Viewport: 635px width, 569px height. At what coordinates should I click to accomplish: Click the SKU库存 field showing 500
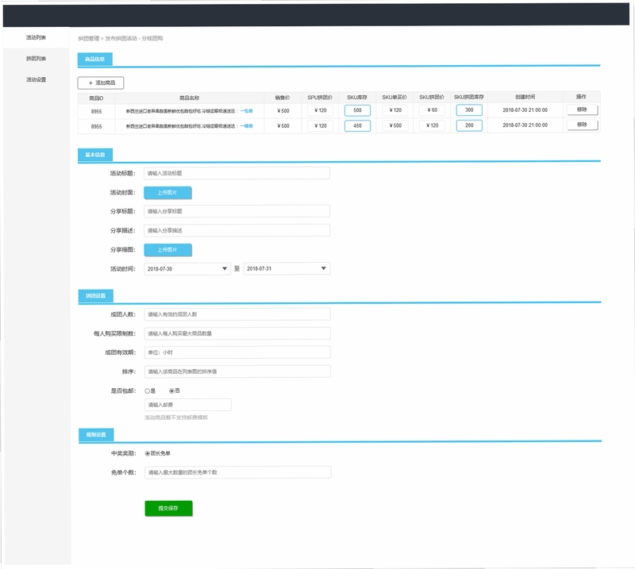pyautogui.click(x=357, y=110)
